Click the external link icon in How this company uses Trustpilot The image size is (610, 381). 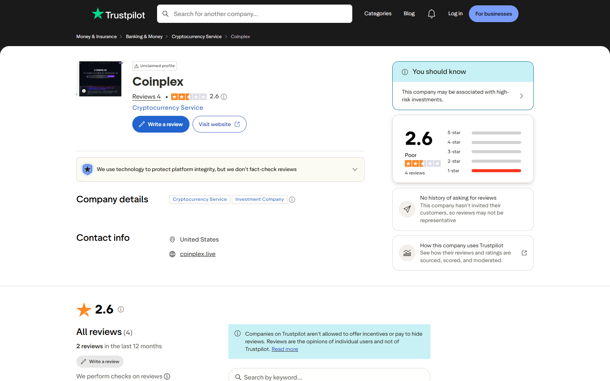(x=524, y=253)
